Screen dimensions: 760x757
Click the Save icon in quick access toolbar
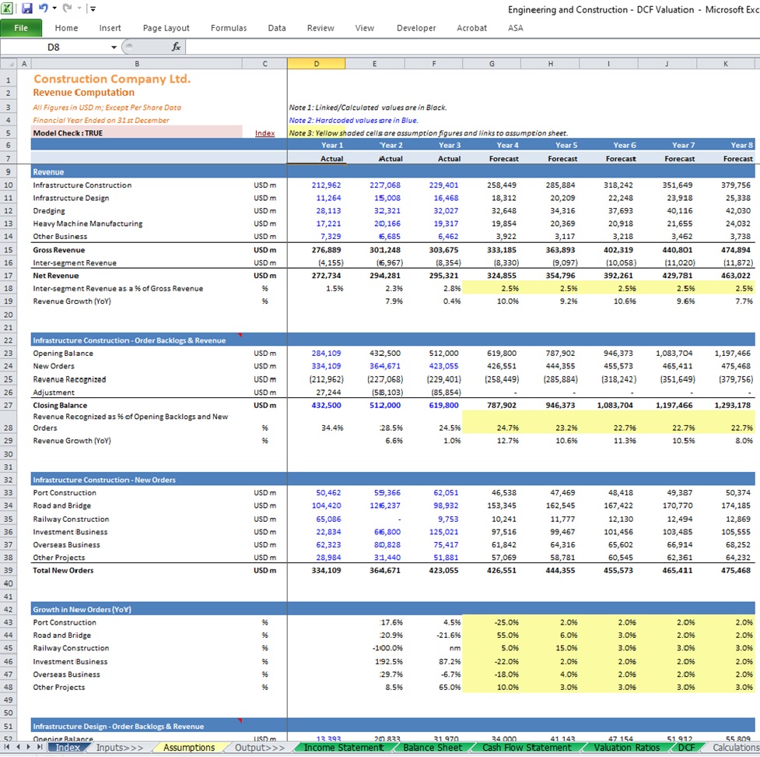pyautogui.click(x=26, y=9)
